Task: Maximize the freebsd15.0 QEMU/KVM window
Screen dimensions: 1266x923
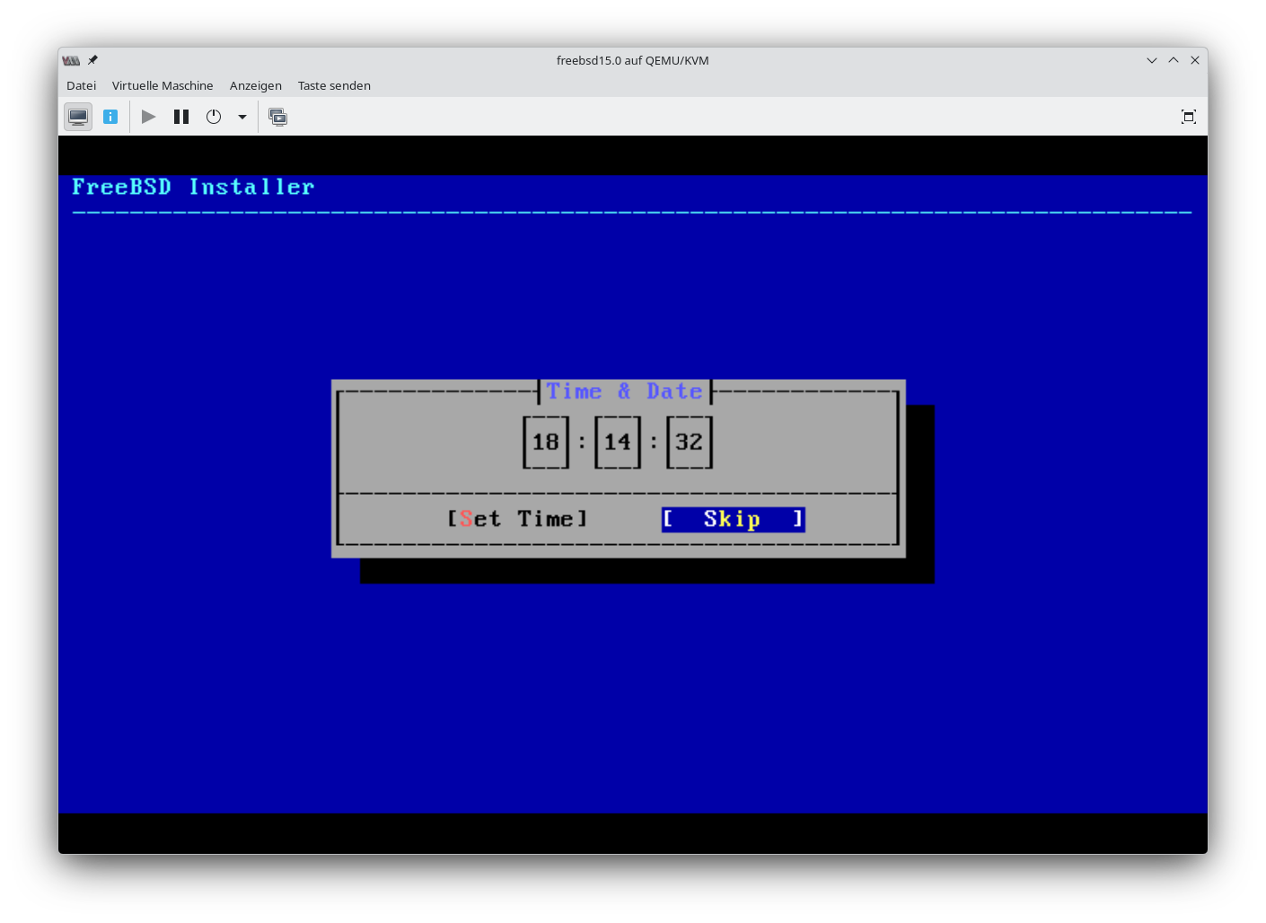Action: pos(1173,60)
